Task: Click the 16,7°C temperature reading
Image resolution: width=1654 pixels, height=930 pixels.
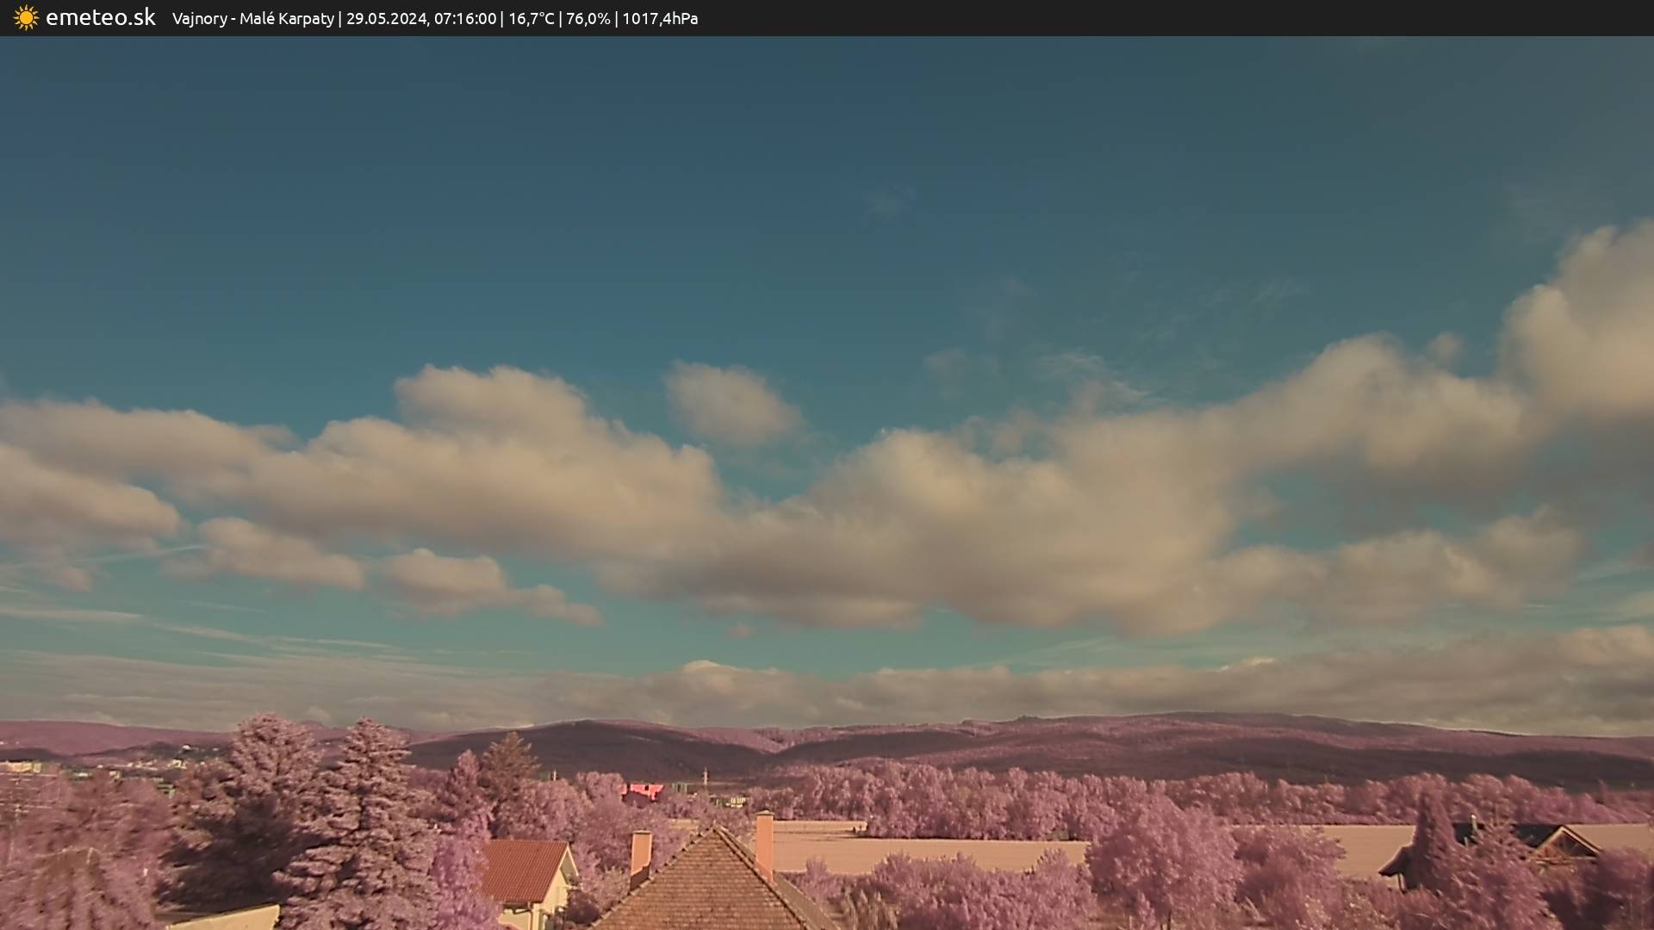Action: pyautogui.click(x=532, y=19)
